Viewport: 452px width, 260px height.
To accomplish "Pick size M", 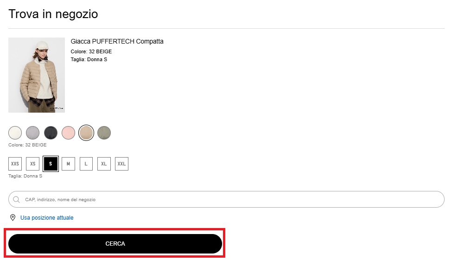I will point(68,164).
